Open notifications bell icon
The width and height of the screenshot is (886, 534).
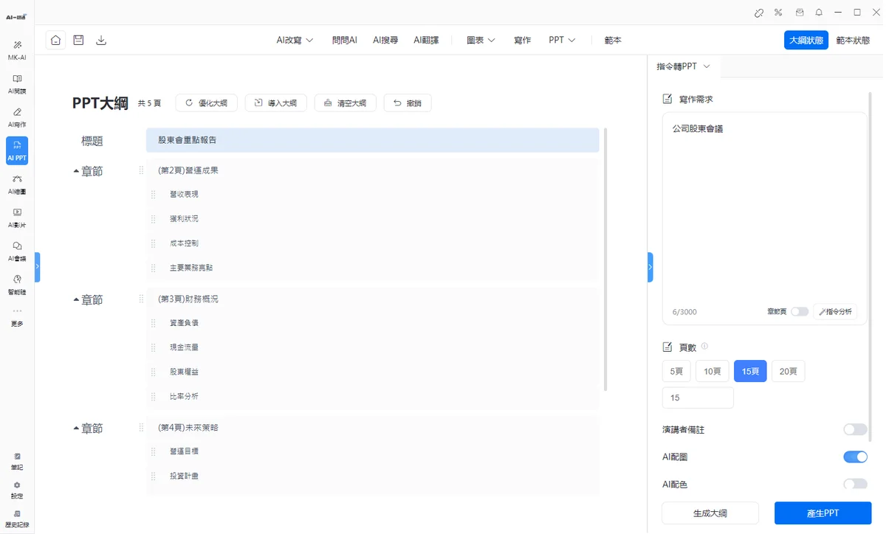point(819,13)
